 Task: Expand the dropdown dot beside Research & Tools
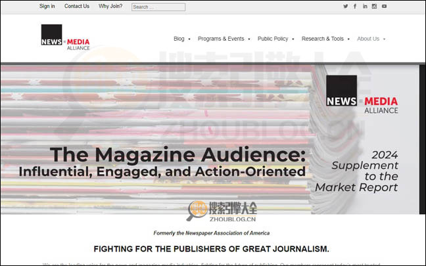tap(348, 39)
